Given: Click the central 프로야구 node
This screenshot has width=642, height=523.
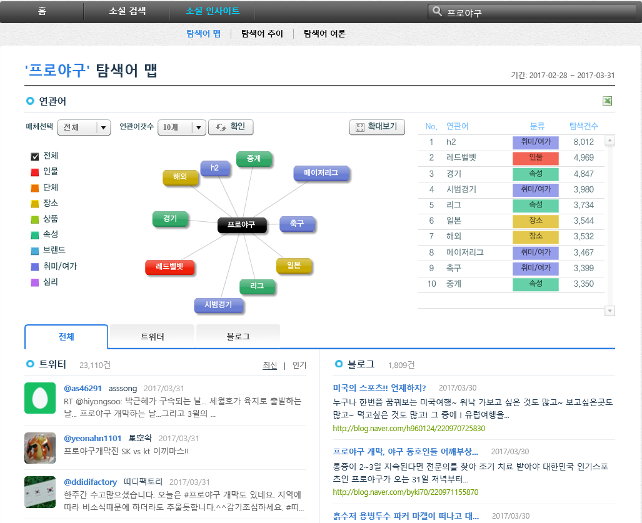Looking at the screenshot, I should pos(241,225).
